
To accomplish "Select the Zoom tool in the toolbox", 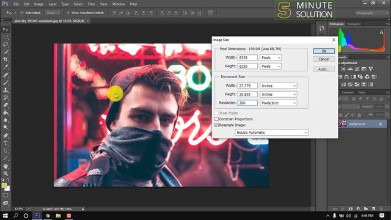I will (x=5, y=174).
